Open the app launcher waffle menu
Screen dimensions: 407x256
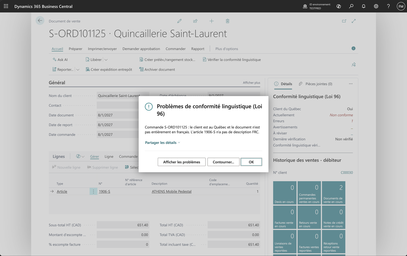point(6,6)
